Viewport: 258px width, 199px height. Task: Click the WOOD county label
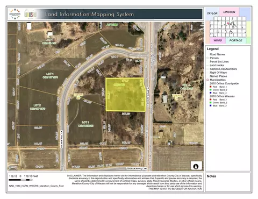coord(218,40)
